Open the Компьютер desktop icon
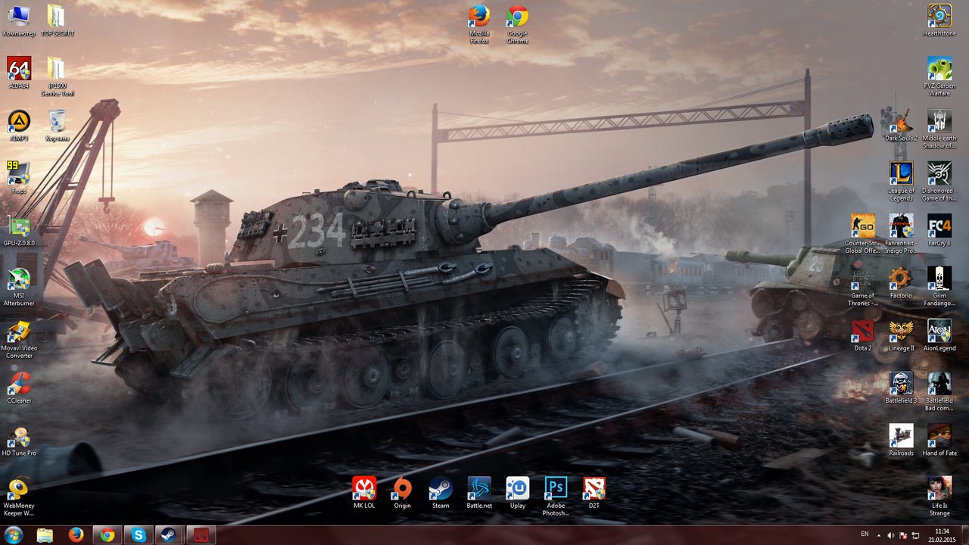 pyautogui.click(x=18, y=20)
